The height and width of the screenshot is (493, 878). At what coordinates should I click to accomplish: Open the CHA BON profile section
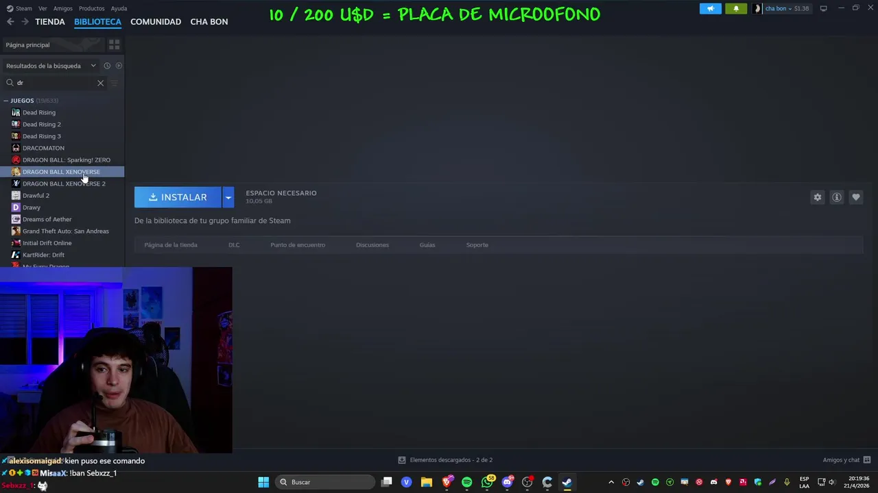tap(209, 22)
